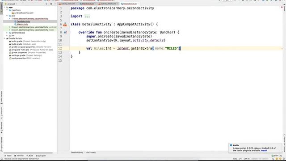Screen dimensions: 286x161
Task: Switch to the MainActivity.kt editor tab
Action: tap(88, 4)
